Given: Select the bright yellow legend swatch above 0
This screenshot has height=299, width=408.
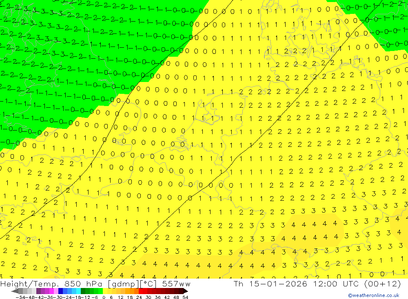Looking at the screenshot, I should [105, 291].
